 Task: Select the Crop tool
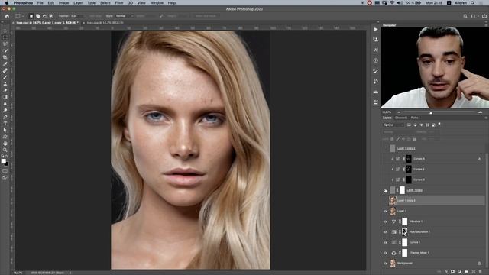pyautogui.click(x=5, y=57)
